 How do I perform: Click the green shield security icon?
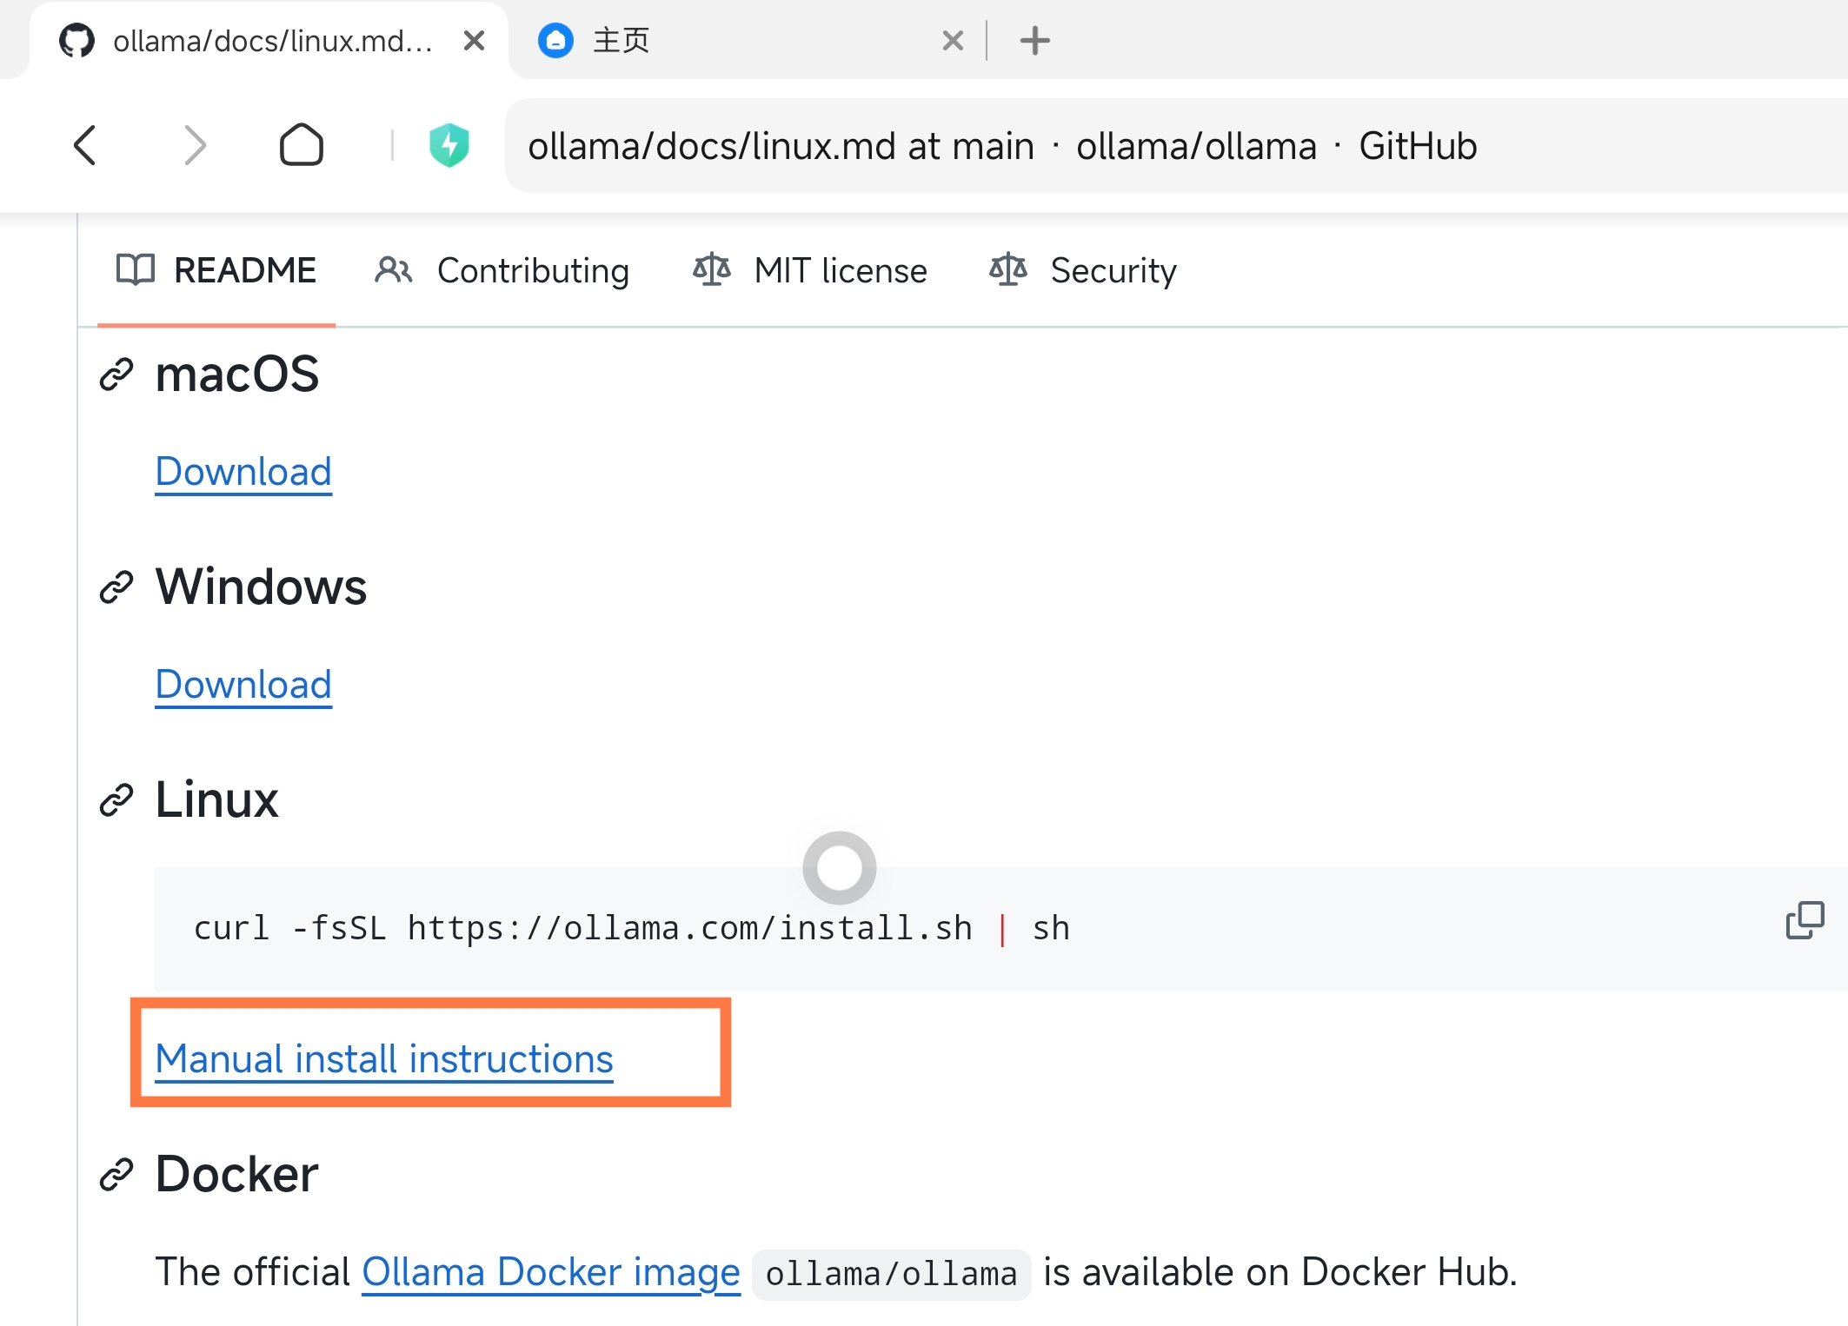[x=449, y=145]
